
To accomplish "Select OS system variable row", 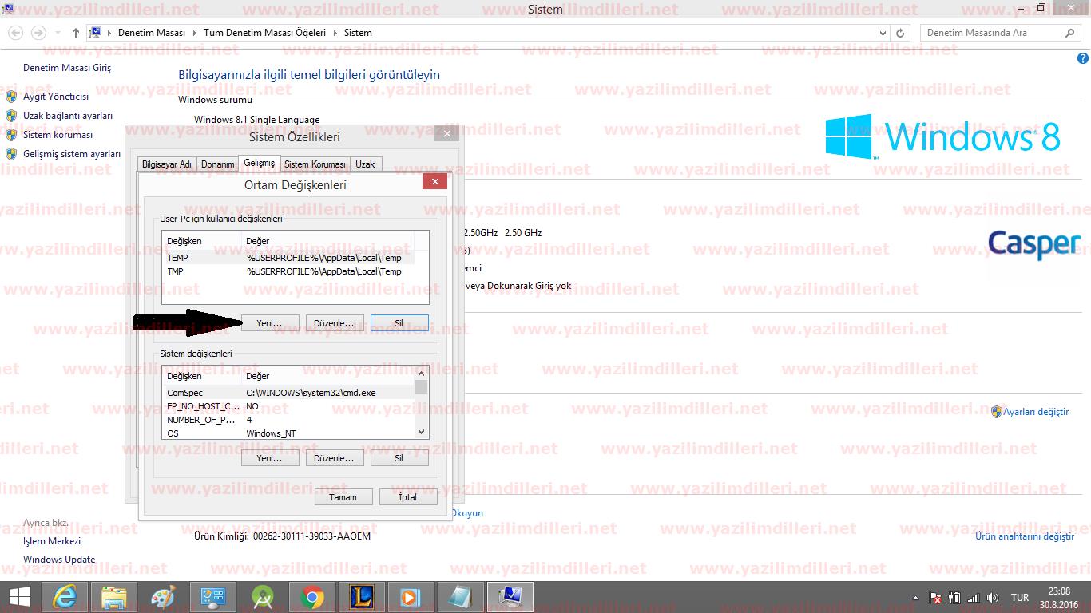I will coord(288,433).
